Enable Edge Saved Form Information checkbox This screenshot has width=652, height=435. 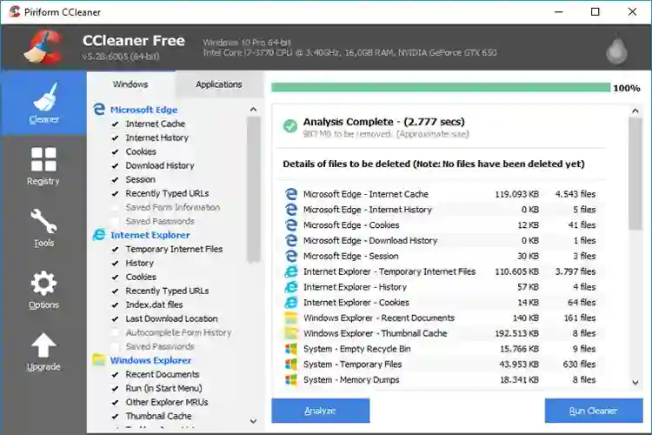click(115, 207)
